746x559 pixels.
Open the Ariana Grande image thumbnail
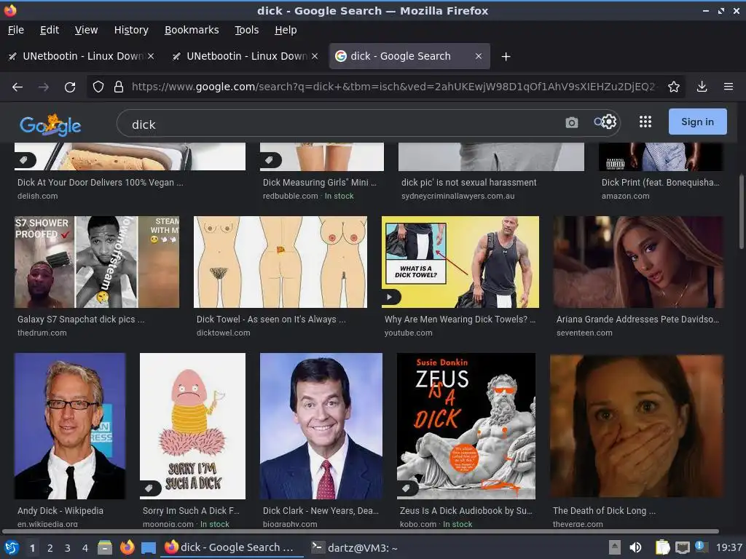638,262
